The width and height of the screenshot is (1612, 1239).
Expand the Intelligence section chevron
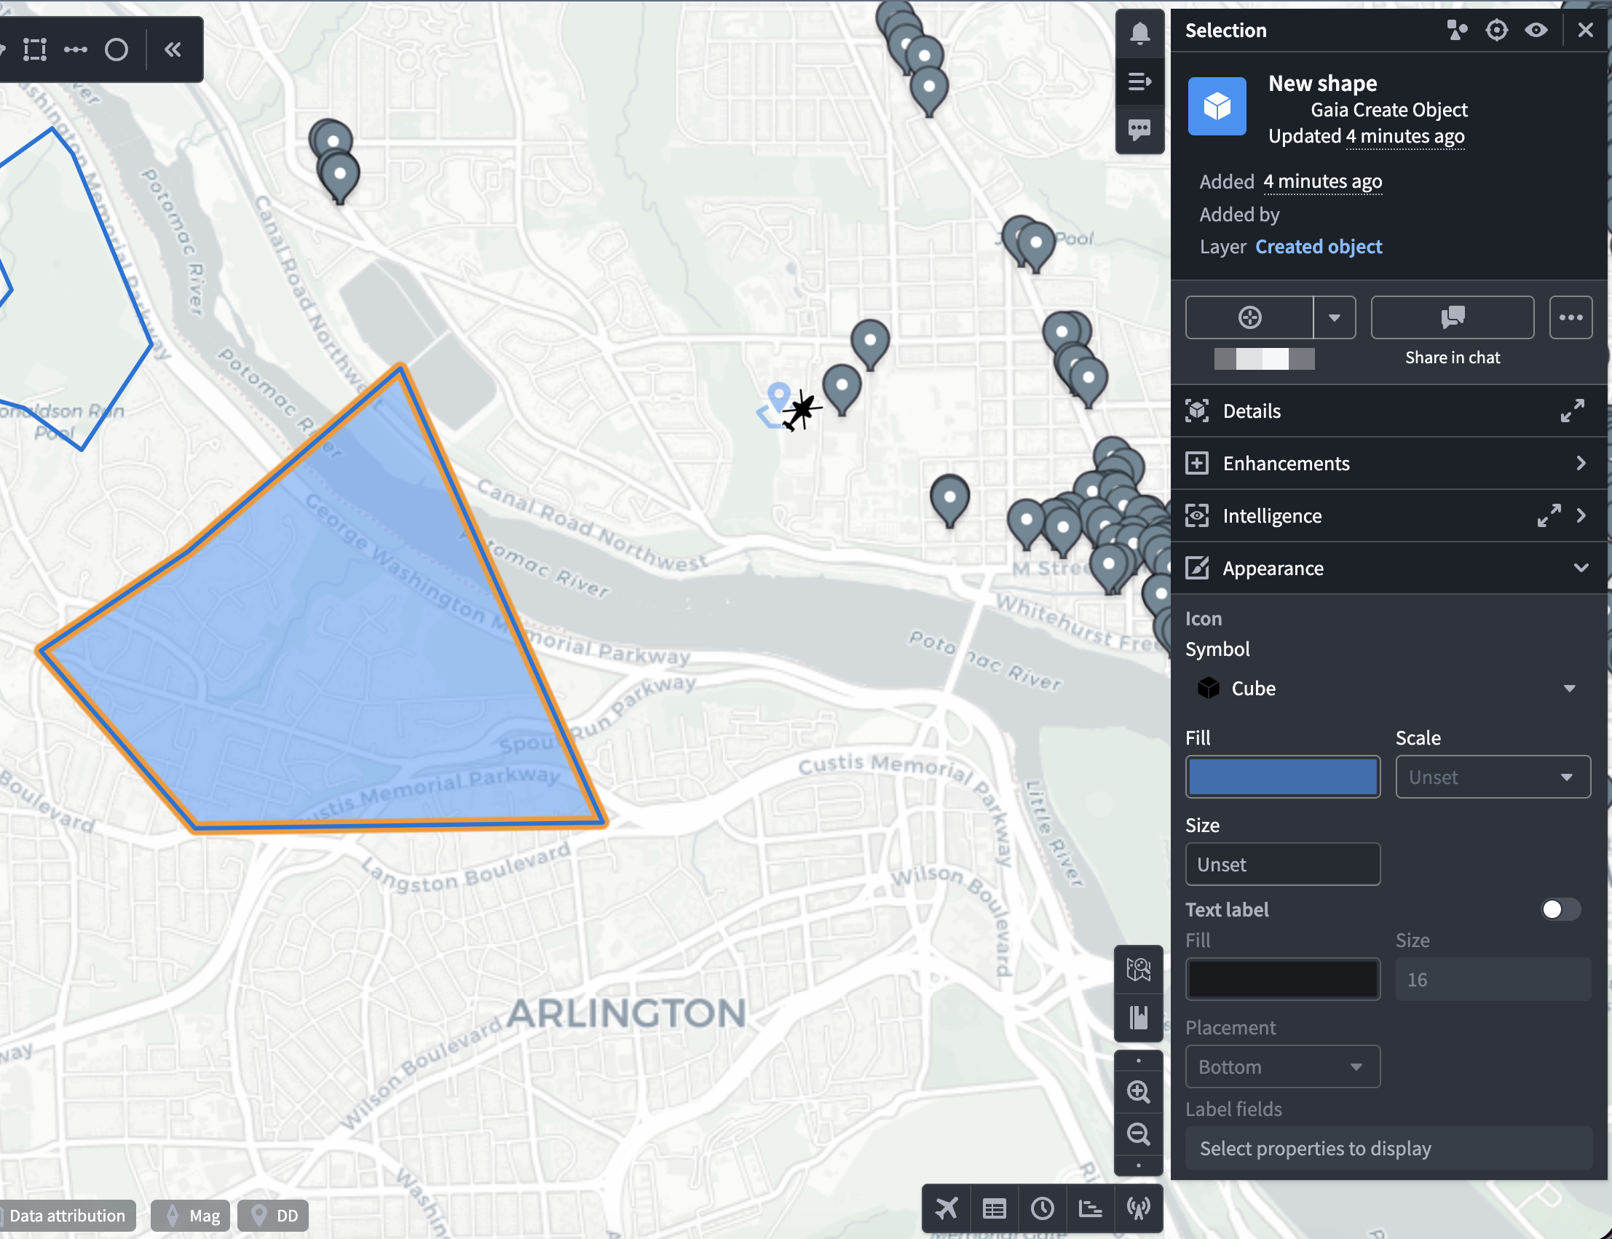(x=1581, y=515)
